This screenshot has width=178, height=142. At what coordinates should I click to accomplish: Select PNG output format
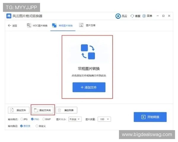pyautogui.click(x=35, y=119)
